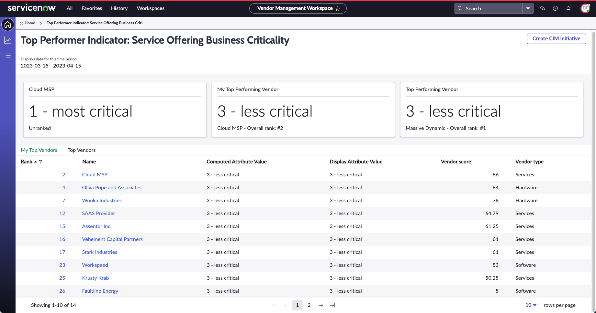This screenshot has width=596, height=313.
Task: Open the Workspeed vendor link
Action: click(95, 265)
